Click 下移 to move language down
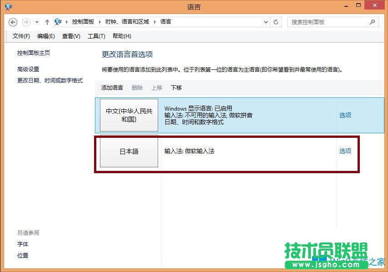This screenshot has height=272, width=388. (176, 88)
